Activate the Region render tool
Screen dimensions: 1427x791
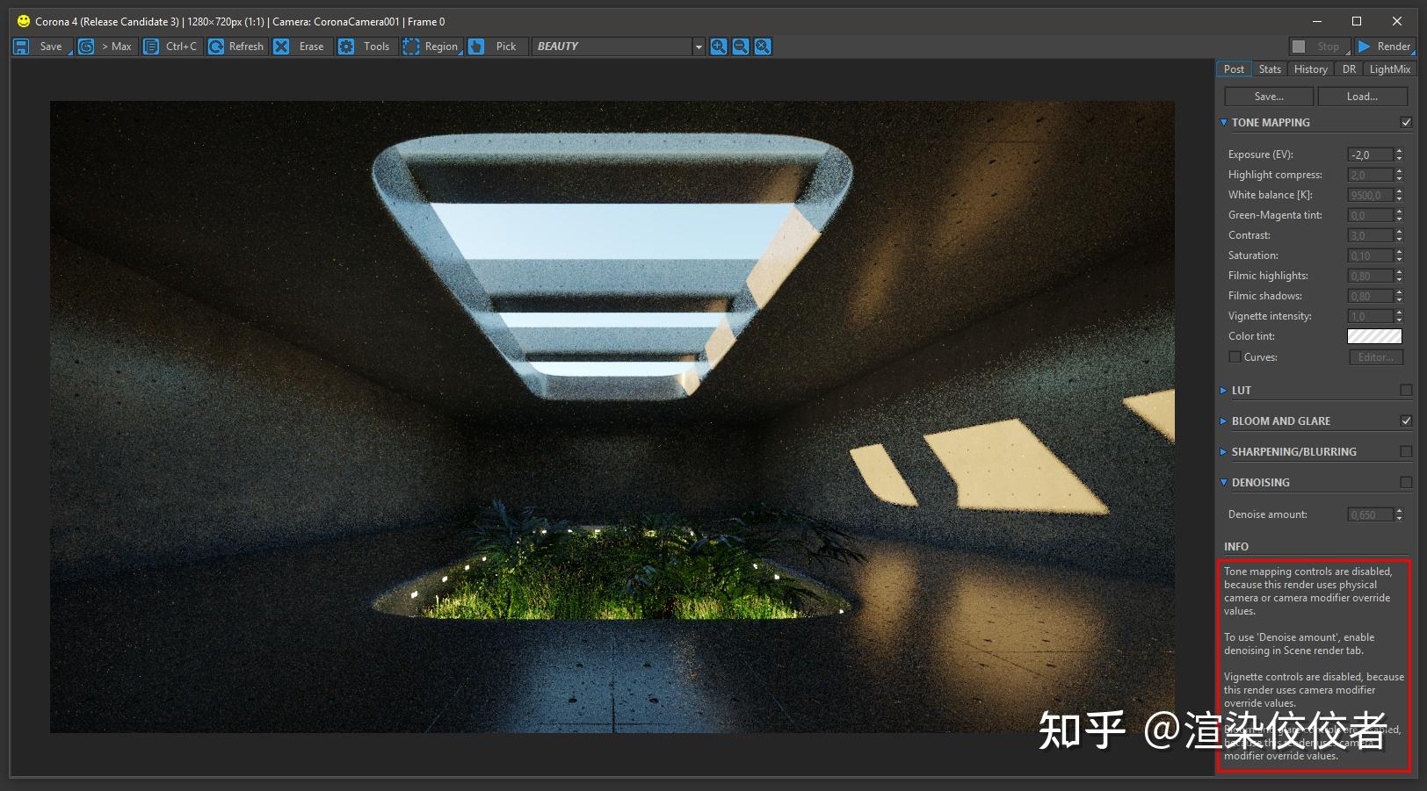431,47
